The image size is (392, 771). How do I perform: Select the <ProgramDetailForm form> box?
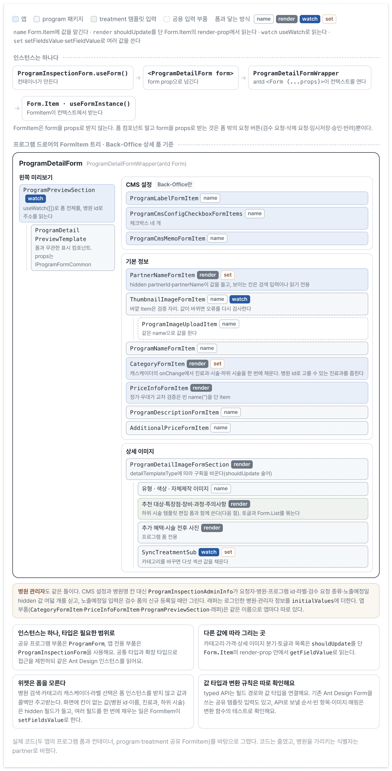click(x=191, y=77)
